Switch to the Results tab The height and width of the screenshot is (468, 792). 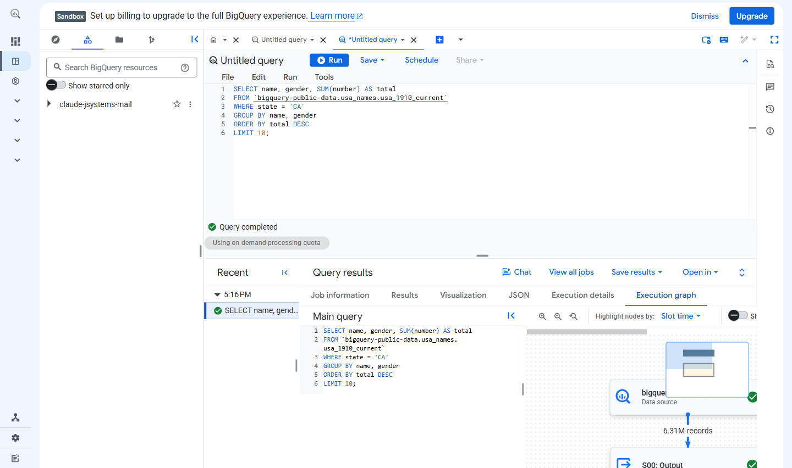click(x=404, y=295)
